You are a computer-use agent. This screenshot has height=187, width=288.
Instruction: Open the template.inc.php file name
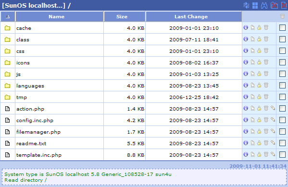point(39,155)
